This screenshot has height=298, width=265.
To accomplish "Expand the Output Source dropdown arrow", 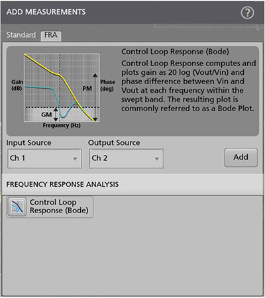I will (x=157, y=159).
